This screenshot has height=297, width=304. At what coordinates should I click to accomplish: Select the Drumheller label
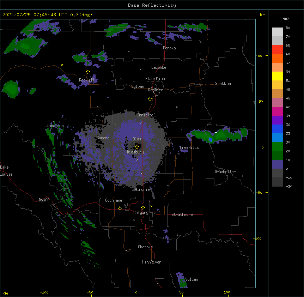click(225, 172)
